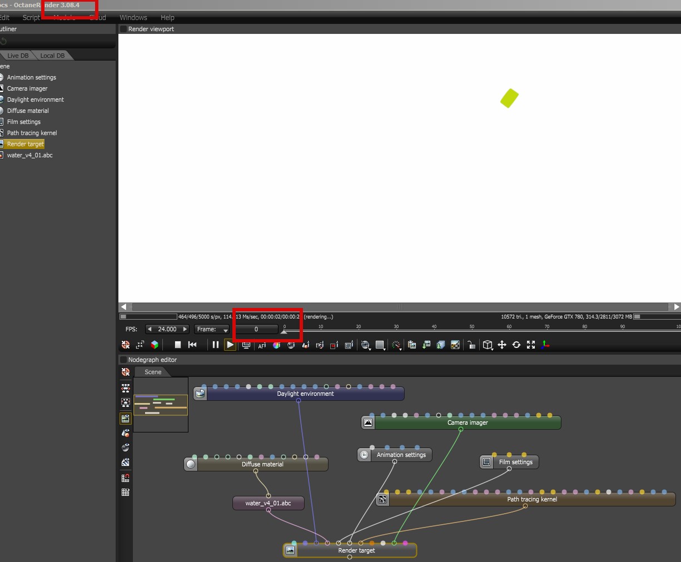Viewport: 681px width, 562px height.
Task: Activate the AF auto focus picker
Action: (262, 345)
